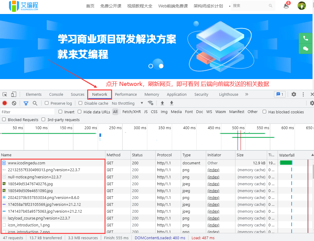Enable Preserve log checkbox
Screen dimensions: 314x241
47,103
